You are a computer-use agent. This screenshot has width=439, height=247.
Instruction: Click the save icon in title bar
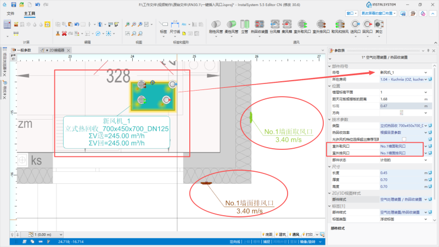tap(13, 4)
